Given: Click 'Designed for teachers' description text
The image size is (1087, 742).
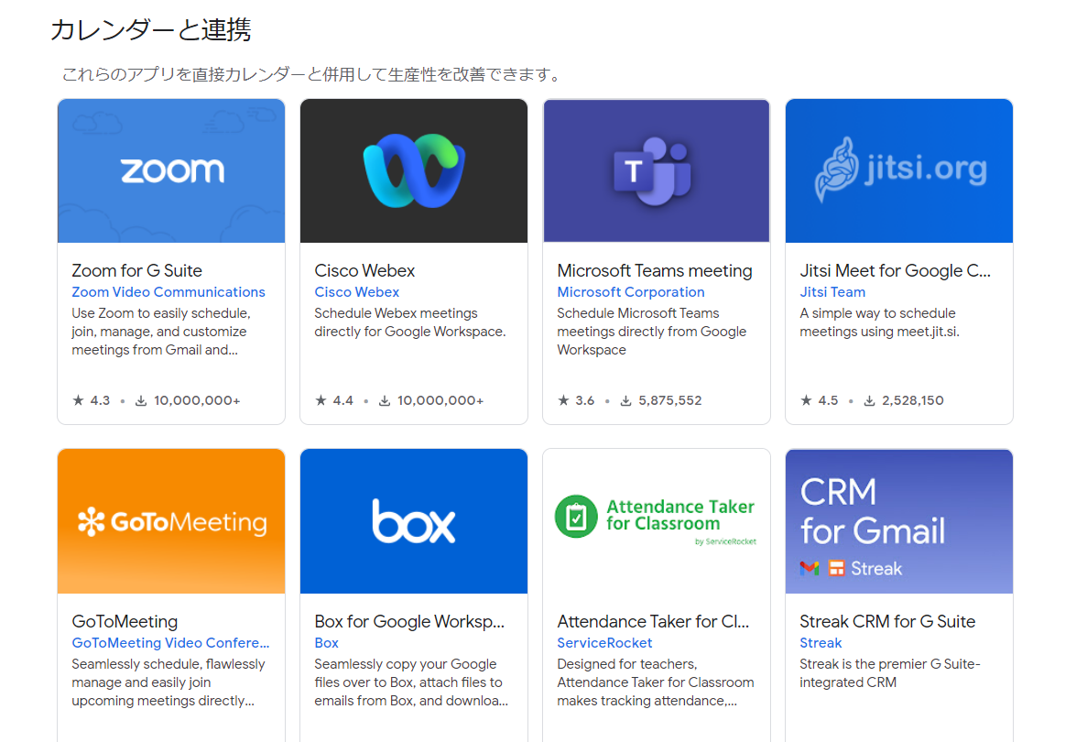Looking at the screenshot, I should tap(655, 682).
